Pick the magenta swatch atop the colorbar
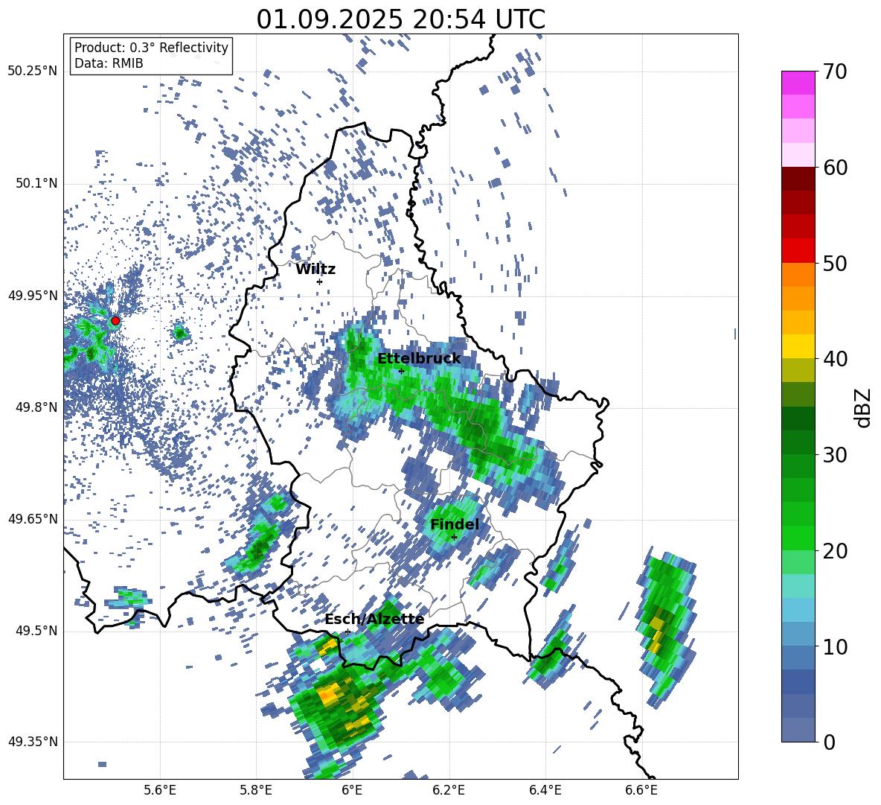The height and width of the screenshot is (805, 881). click(798, 83)
